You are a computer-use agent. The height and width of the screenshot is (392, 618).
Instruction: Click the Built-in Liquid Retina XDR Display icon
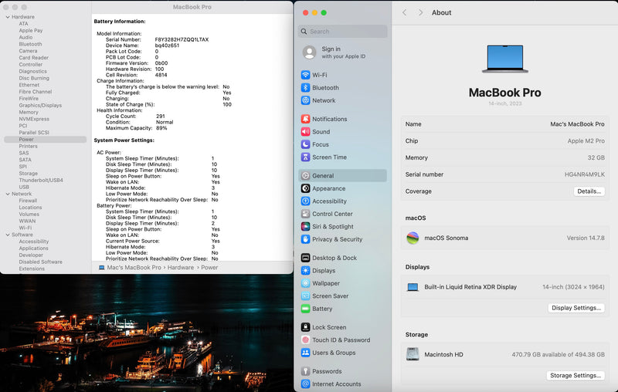(413, 287)
